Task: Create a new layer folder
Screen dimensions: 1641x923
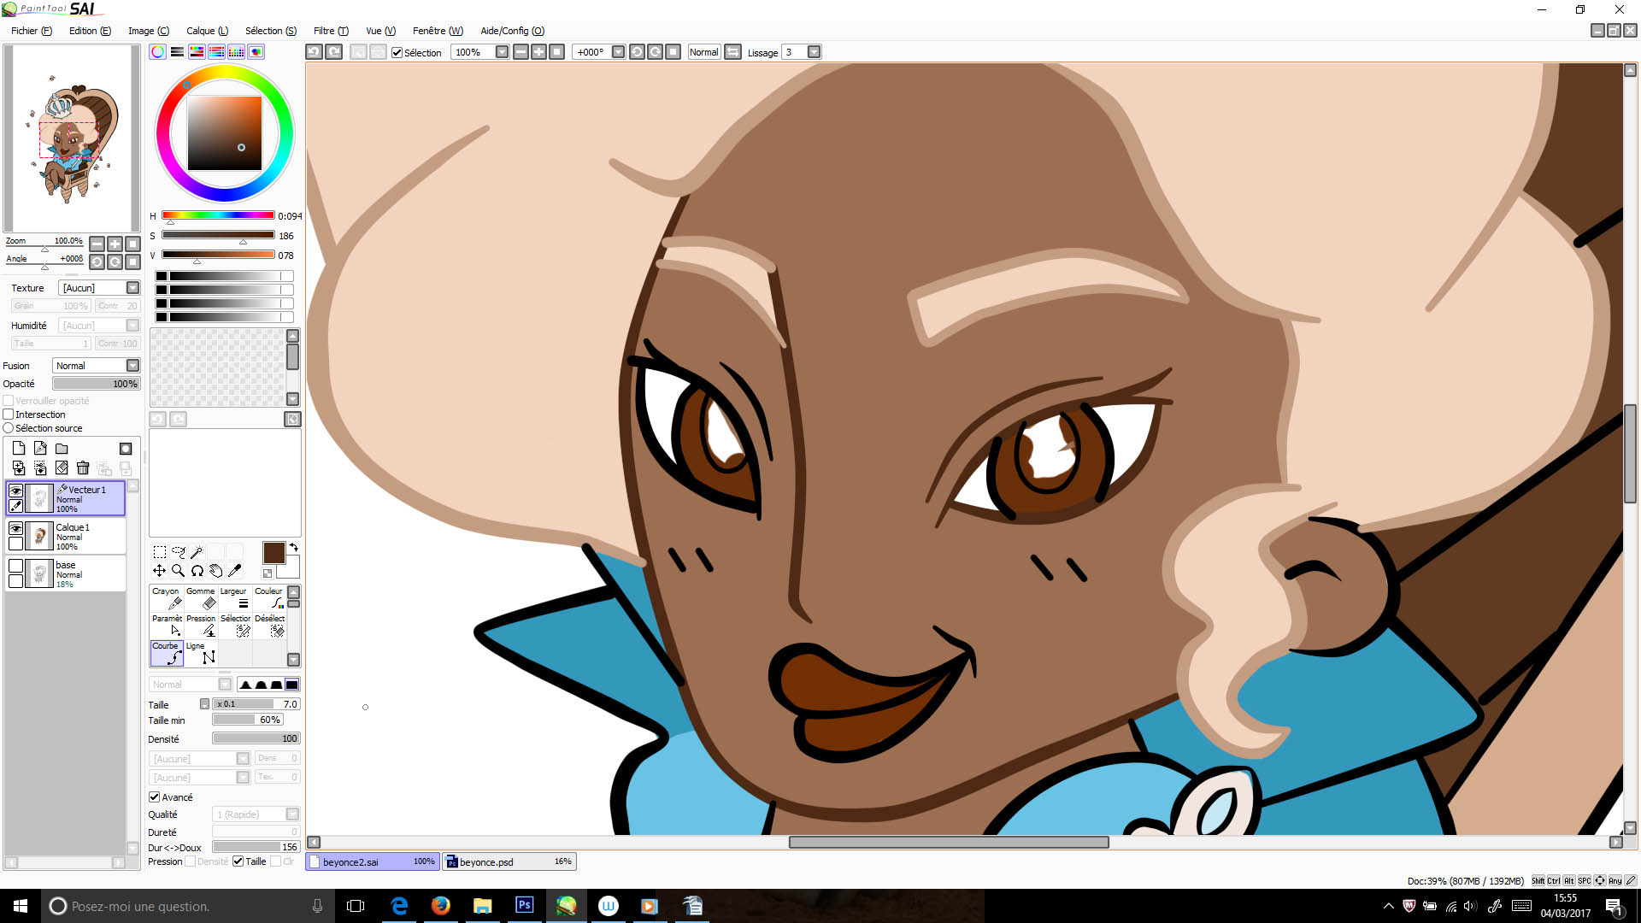Action: 62,449
